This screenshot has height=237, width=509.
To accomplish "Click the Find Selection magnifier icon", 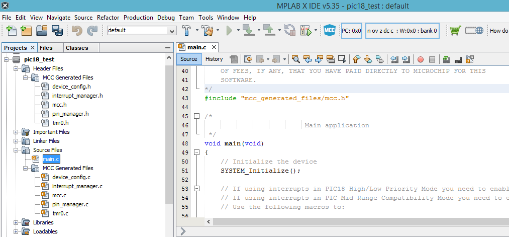I will [x=296, y=59].
